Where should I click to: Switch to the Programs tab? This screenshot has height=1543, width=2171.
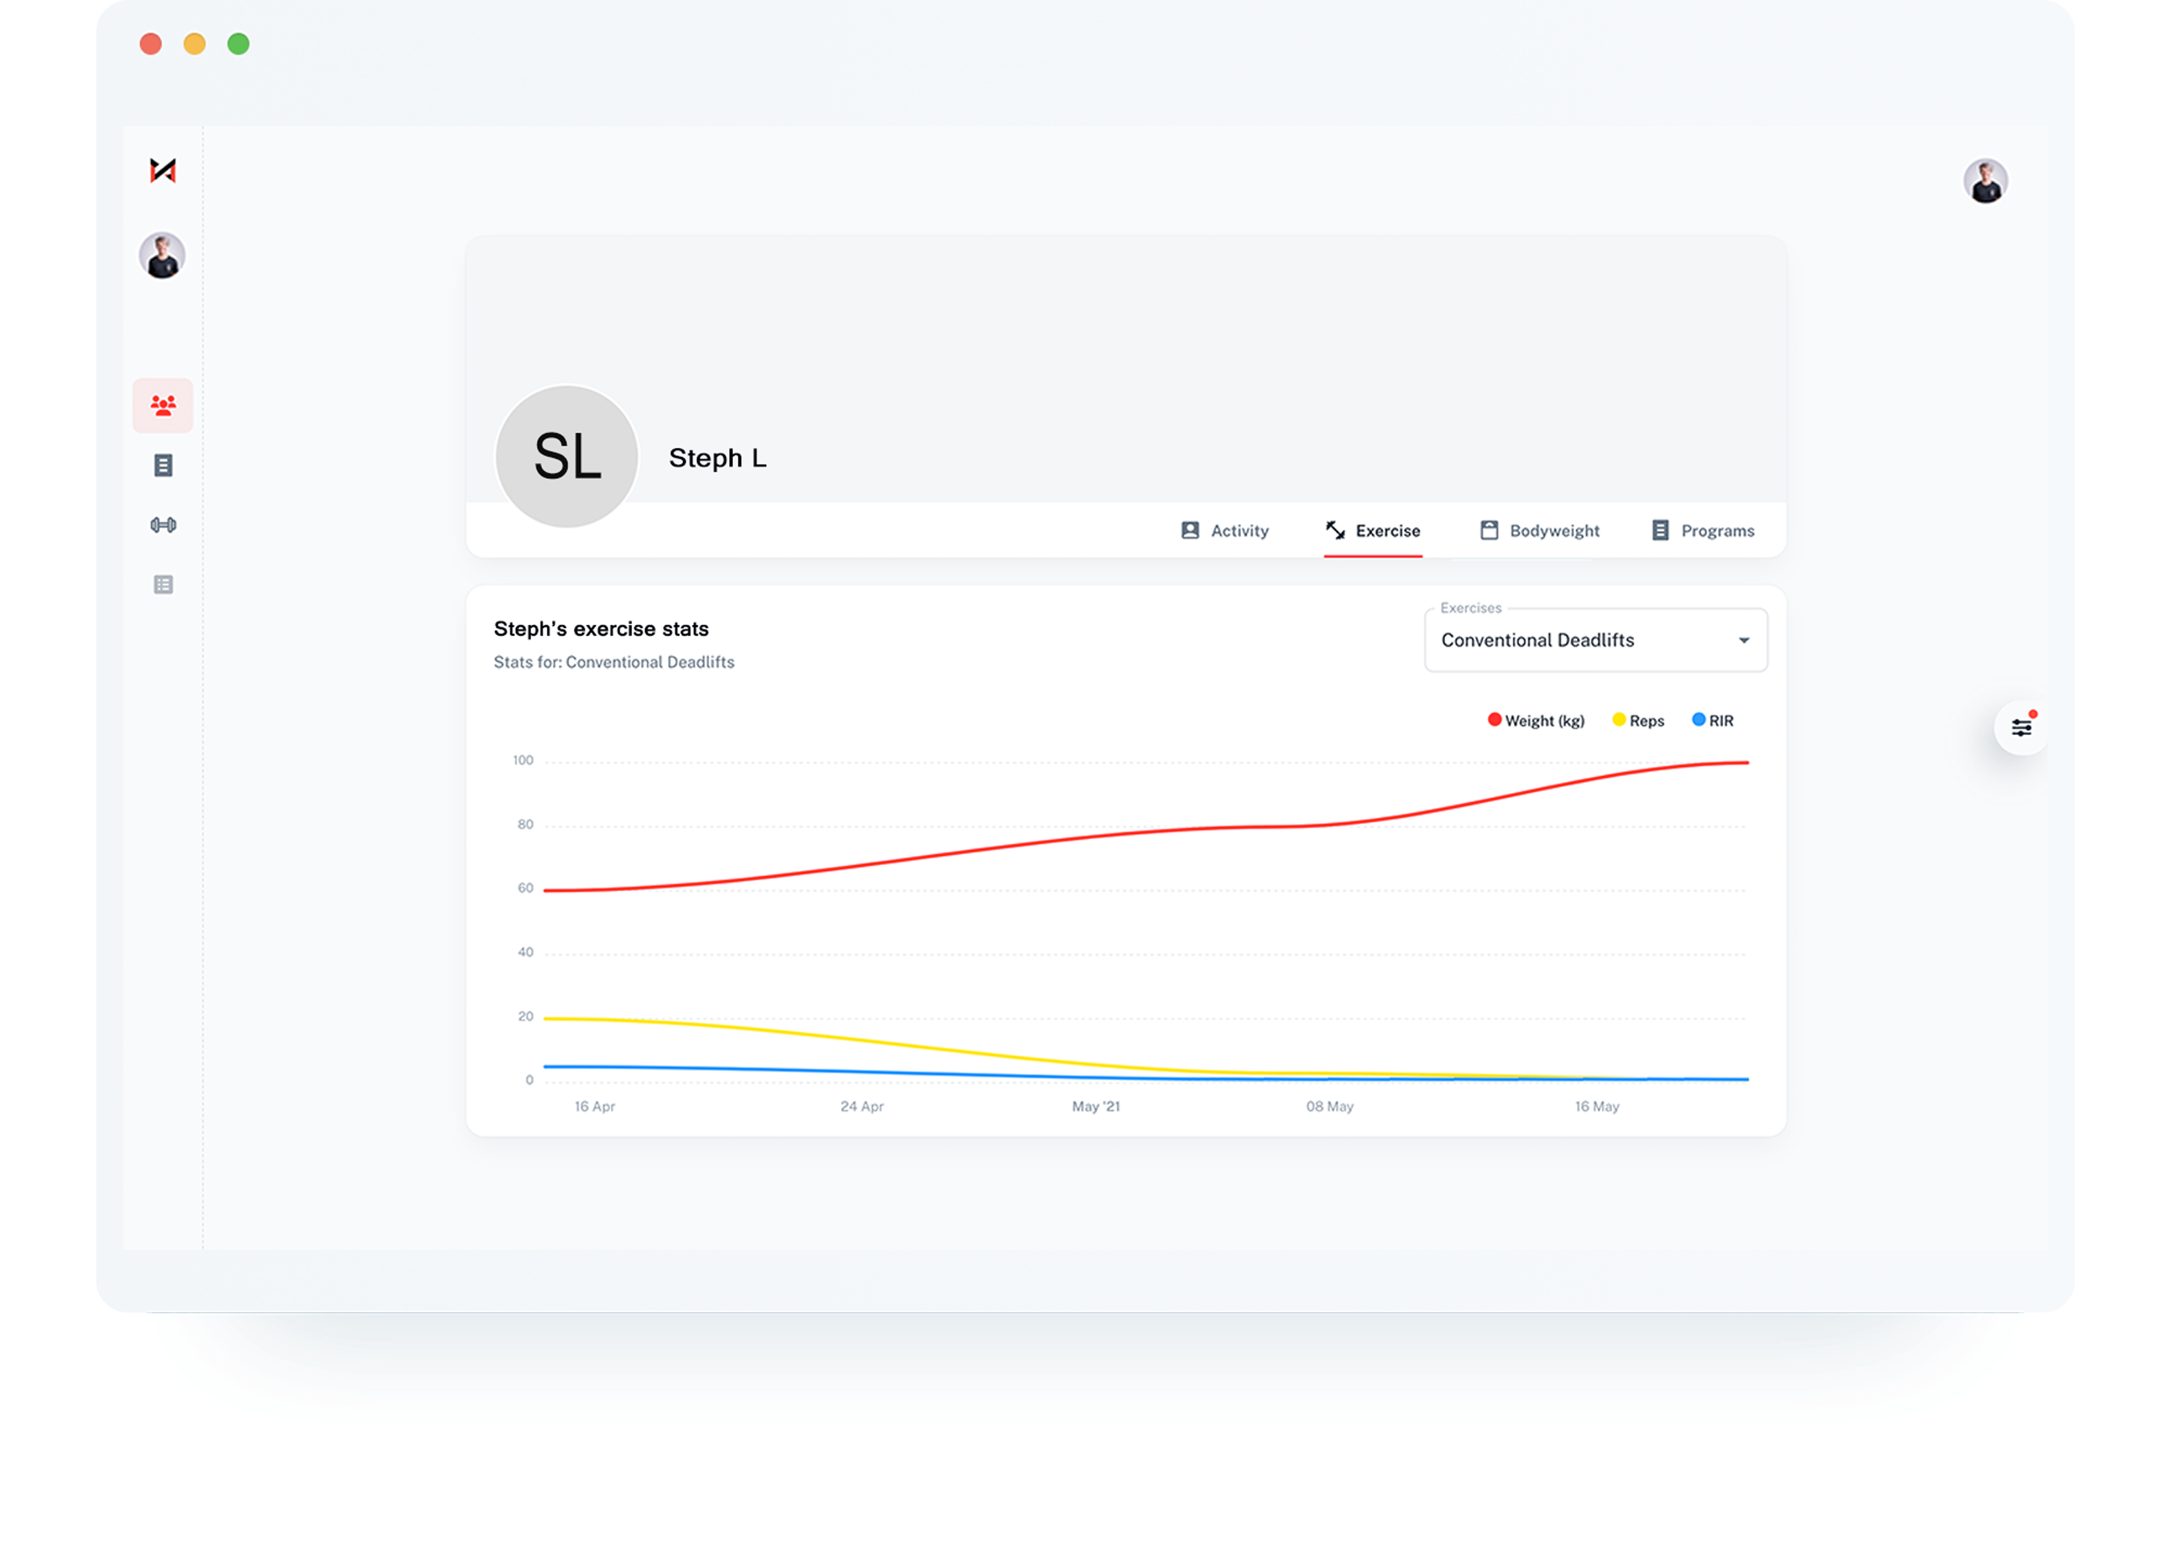pos(1704,531)
